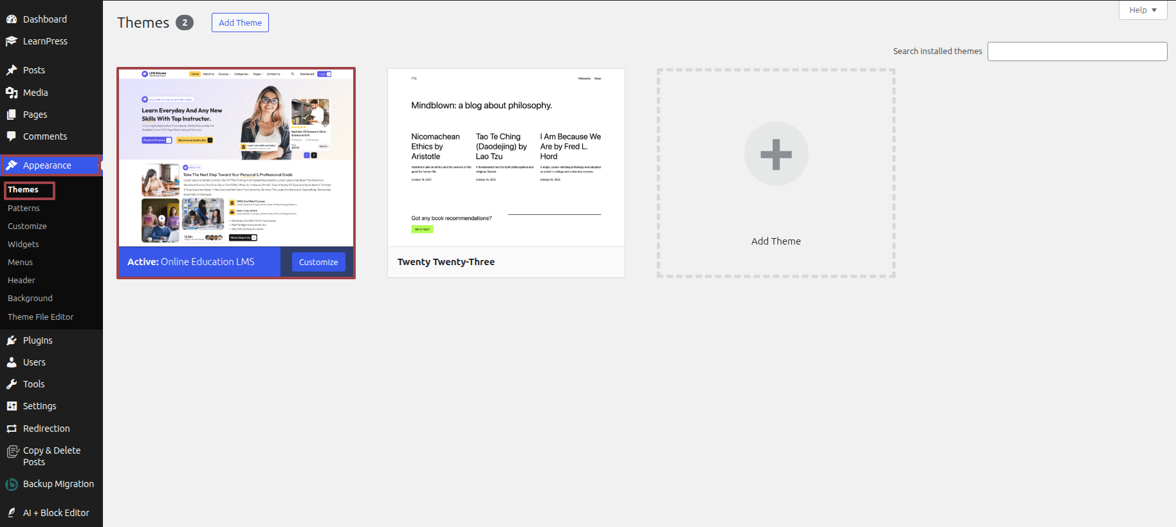Open Theme File Editor submenu item
This screenshot has width=1176, height=527.
[41, 317]
